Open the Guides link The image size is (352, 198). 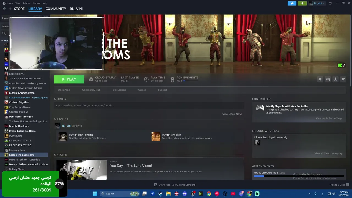tap(142, 90)
